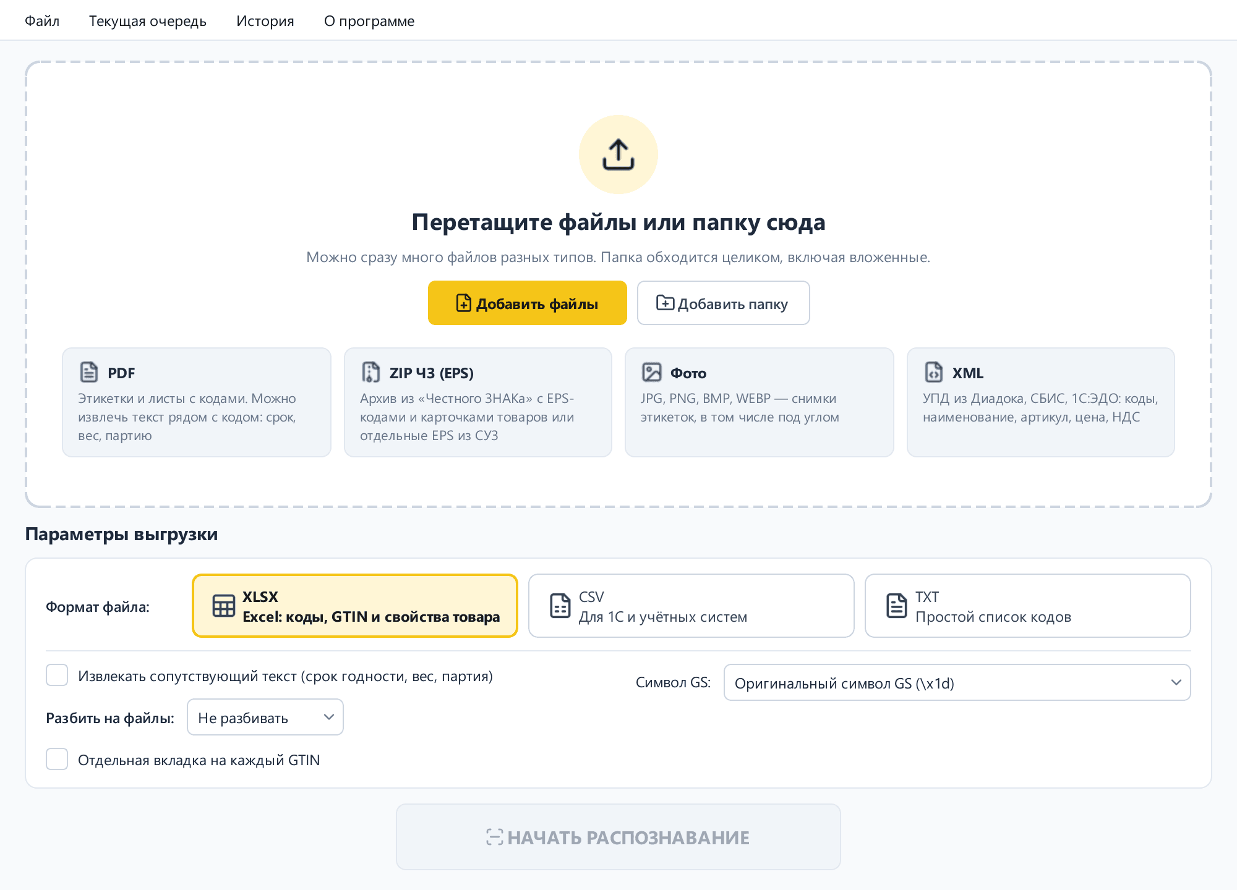Open the Символ GS dropdown
1237x890 pixels.
pyautogui.click(x=957, y=682)
